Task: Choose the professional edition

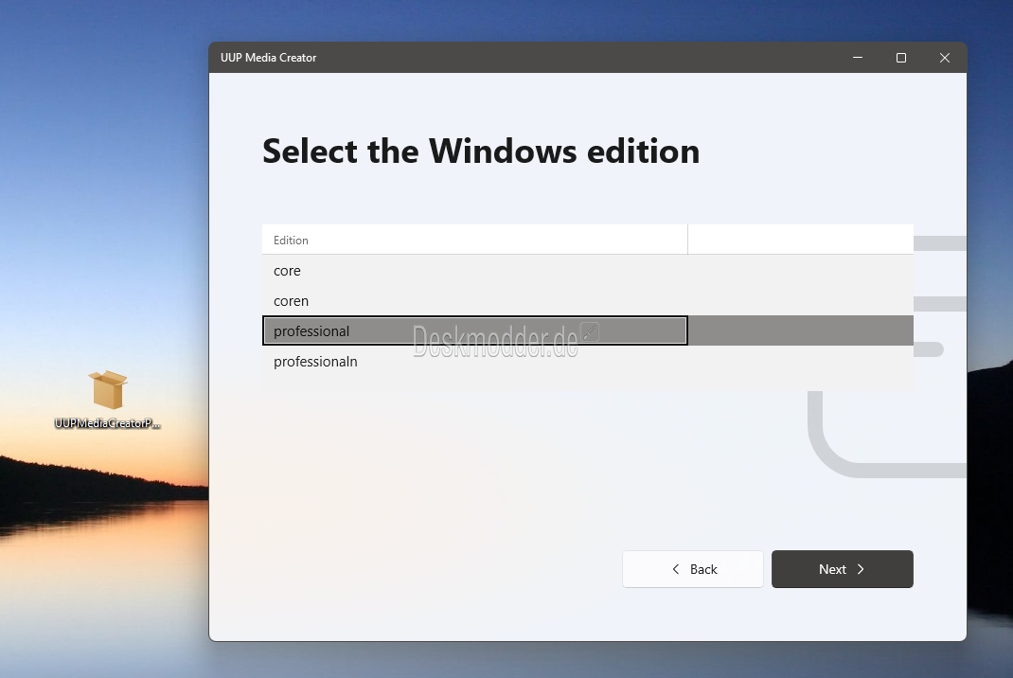Action: coord(587,330)
